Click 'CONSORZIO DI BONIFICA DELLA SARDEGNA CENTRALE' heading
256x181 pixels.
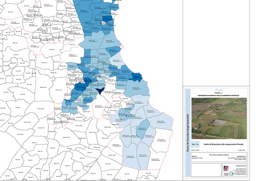pos(218,95)
